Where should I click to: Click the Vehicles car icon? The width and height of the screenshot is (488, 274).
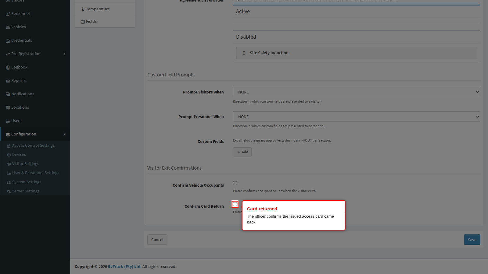(x=8, y=27)
